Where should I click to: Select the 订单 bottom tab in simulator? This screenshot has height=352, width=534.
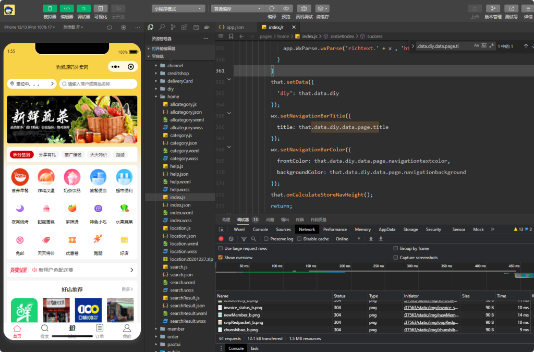click(100, 331)
